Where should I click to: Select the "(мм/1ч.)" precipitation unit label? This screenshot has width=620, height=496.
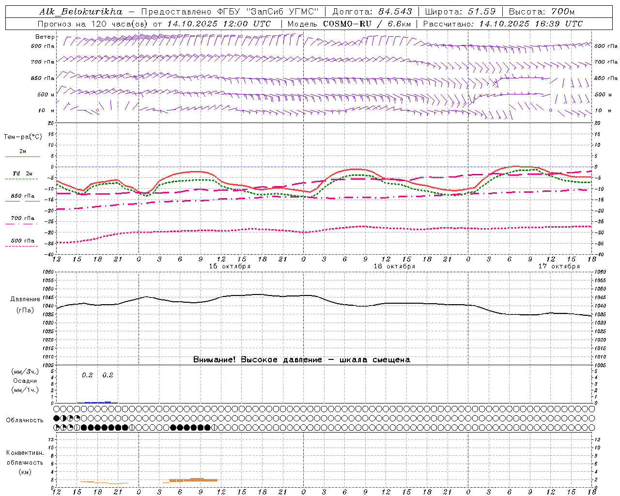coord(25,390)
